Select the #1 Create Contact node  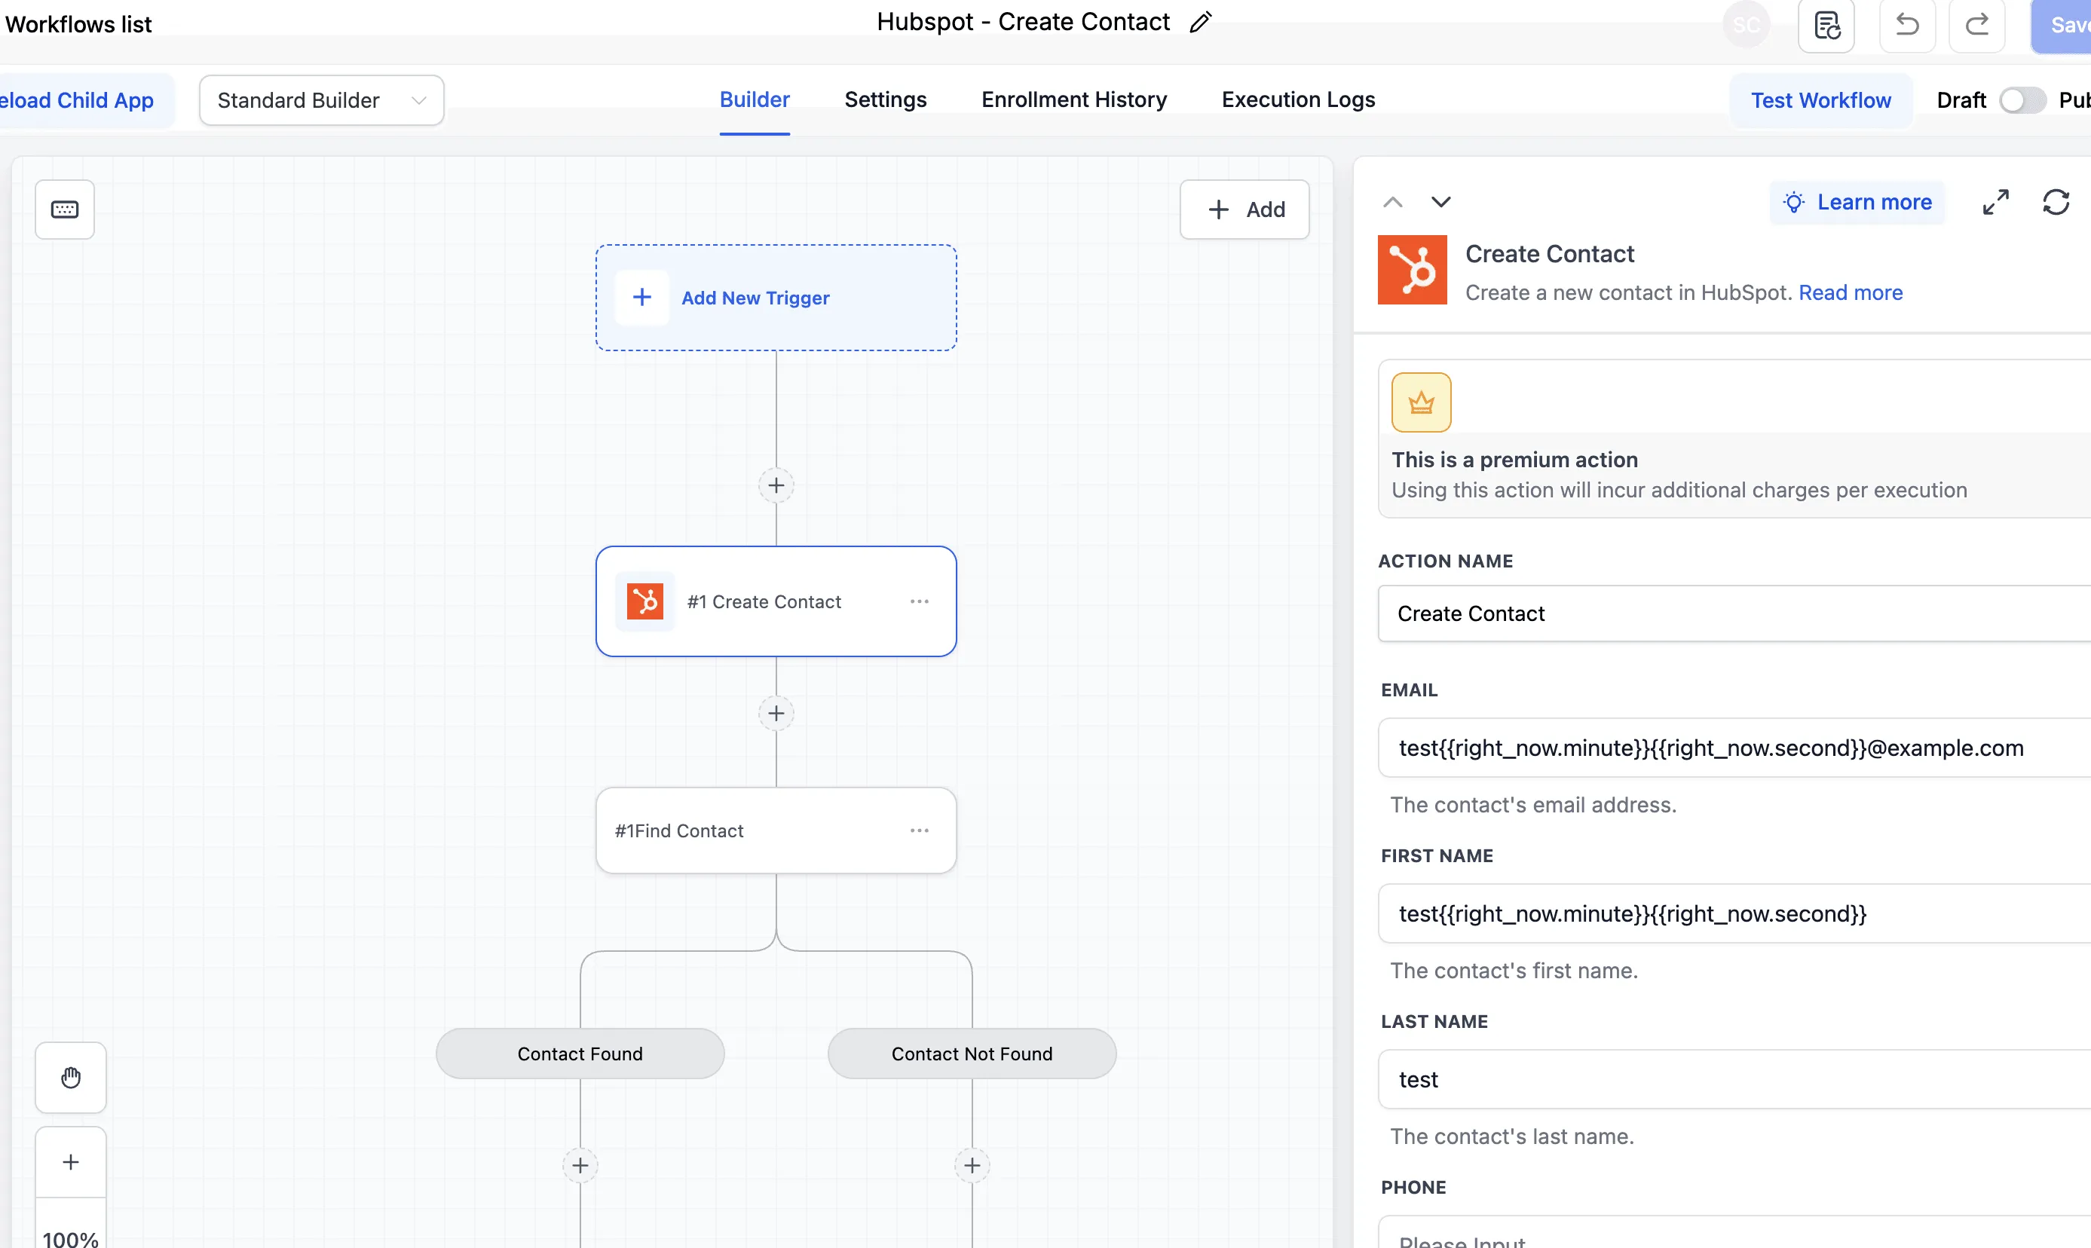tap(776, 601)
